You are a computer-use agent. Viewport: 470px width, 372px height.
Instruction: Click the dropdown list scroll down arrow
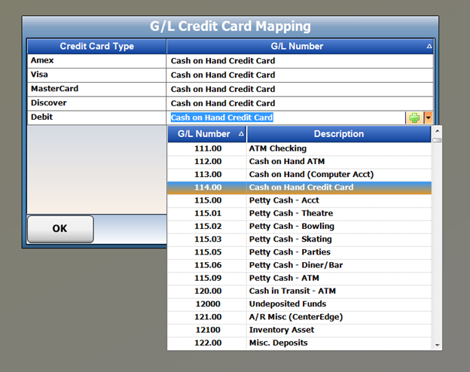pyautogui.click(x=437, y=345)
